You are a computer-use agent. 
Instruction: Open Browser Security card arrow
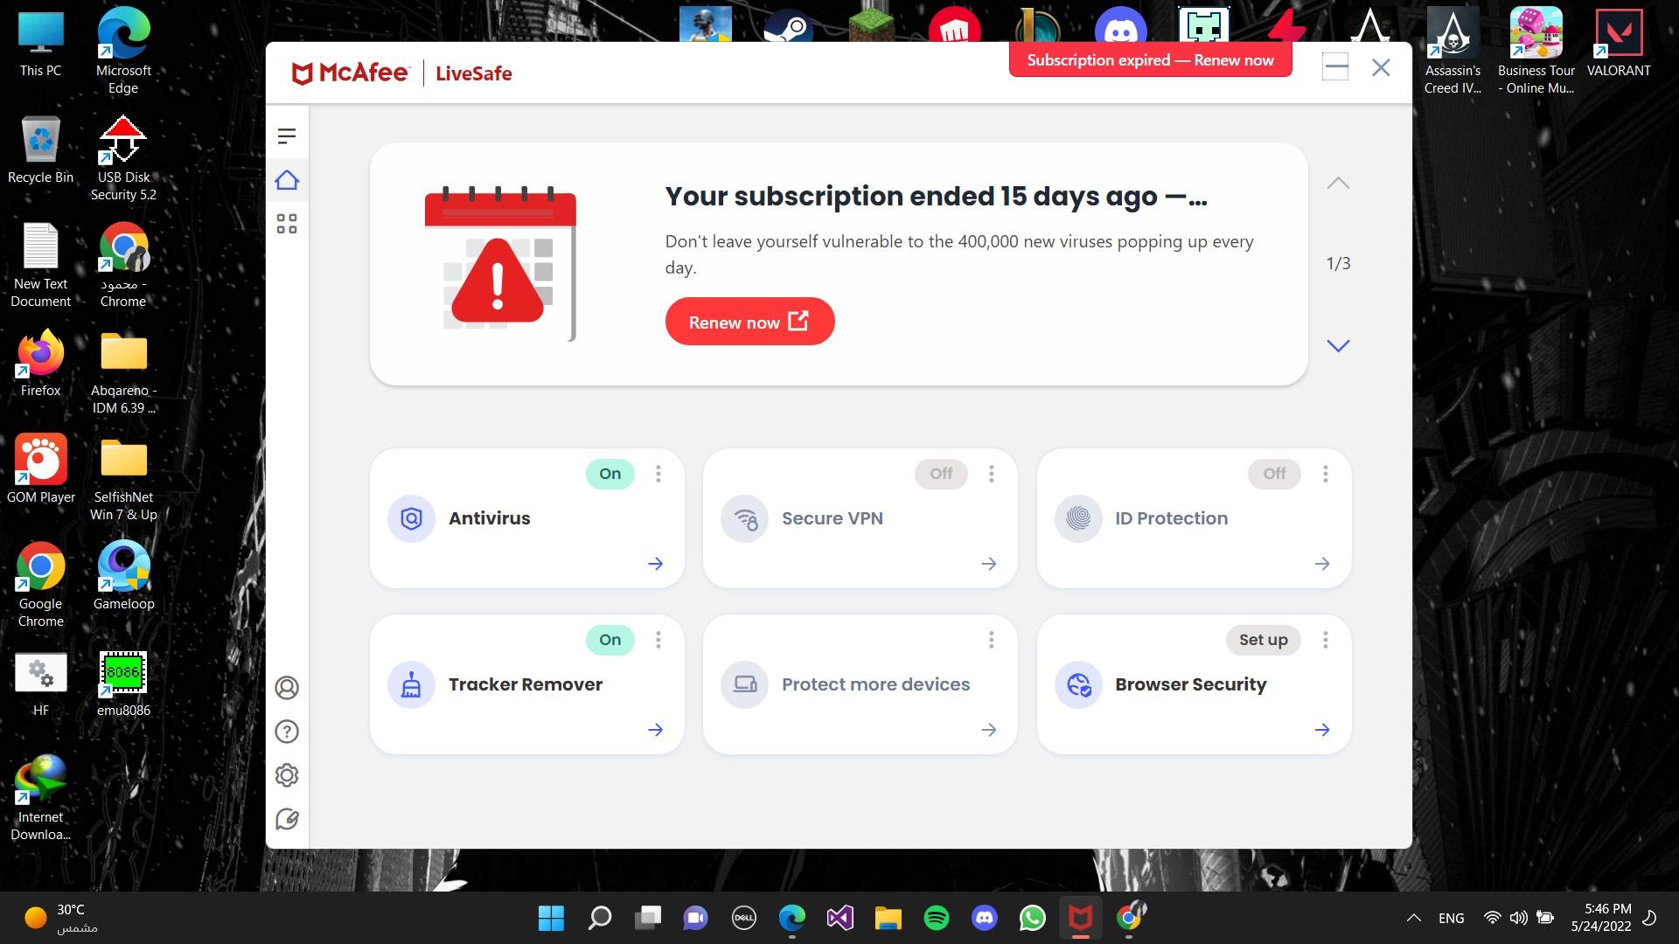pos(1322,730)
